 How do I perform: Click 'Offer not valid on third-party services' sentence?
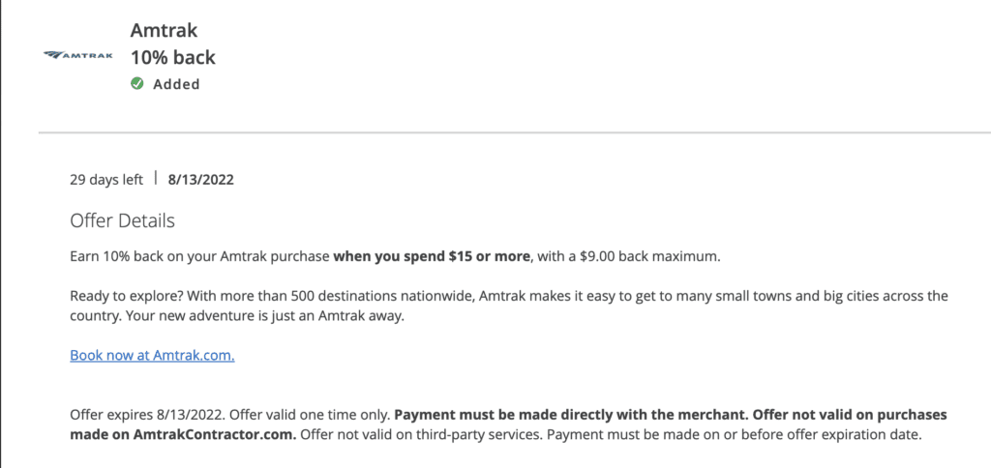[x=418, y=435]
